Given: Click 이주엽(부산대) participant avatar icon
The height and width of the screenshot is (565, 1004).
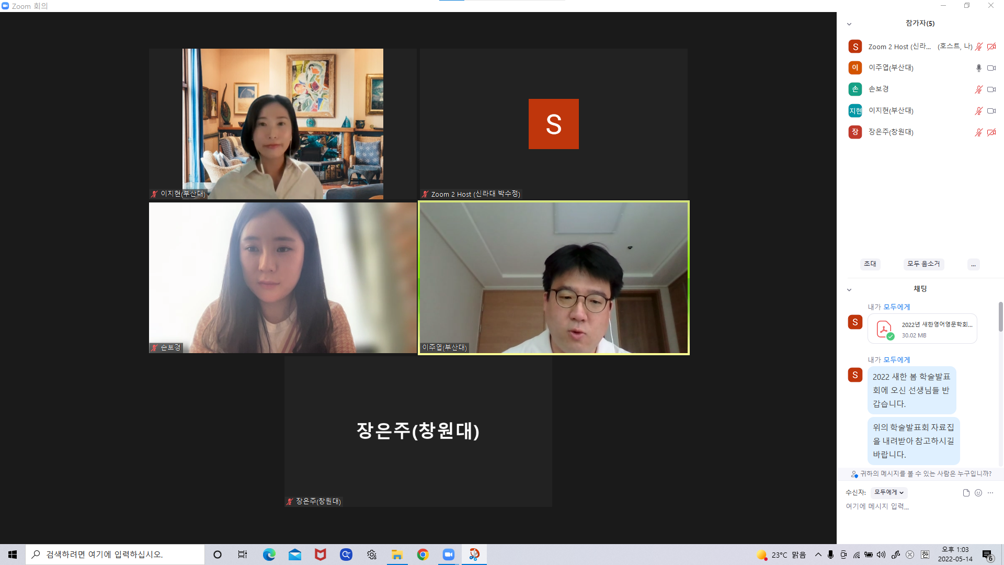Looking at the screenshot, I should 855,67.
